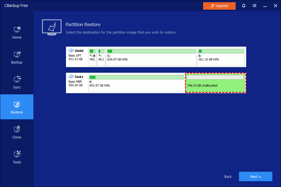Minimize the CBackup window
This screenshot has width=281, height=187.
pyautogui.click(x=265, y=6)
